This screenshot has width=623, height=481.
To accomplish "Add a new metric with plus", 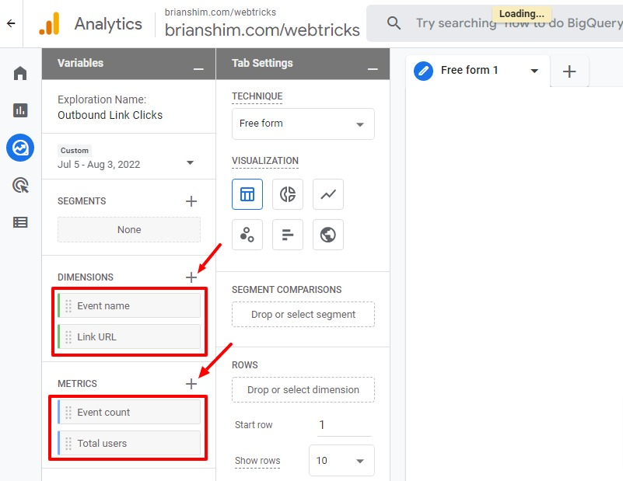I will (x=191, y=384).
